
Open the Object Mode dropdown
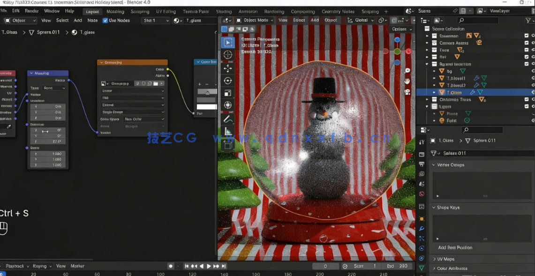coord(256,20)
